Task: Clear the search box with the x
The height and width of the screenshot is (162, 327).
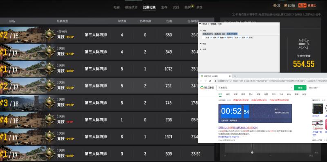Action: (x=292, y=88)
